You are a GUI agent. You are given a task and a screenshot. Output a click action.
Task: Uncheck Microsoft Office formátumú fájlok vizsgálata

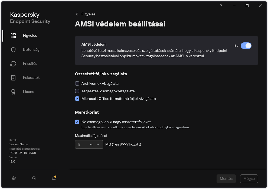pos(77,99)
